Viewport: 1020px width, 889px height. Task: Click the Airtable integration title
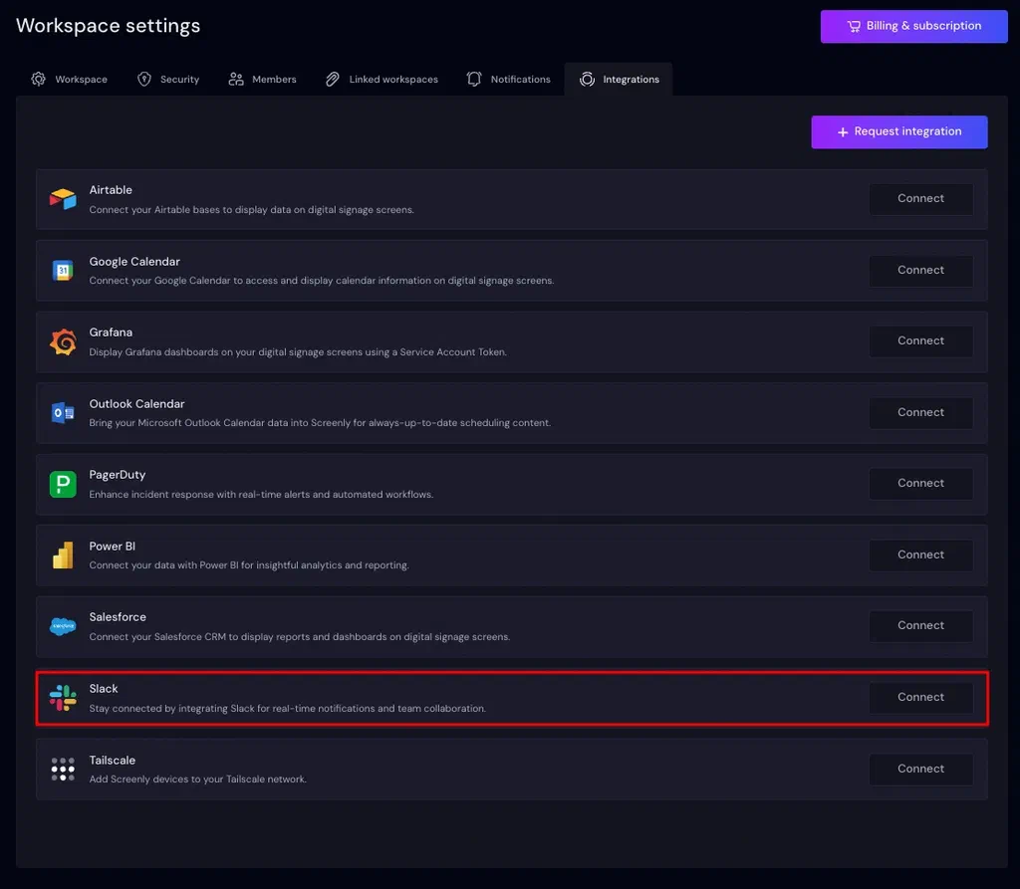point(111,190)
